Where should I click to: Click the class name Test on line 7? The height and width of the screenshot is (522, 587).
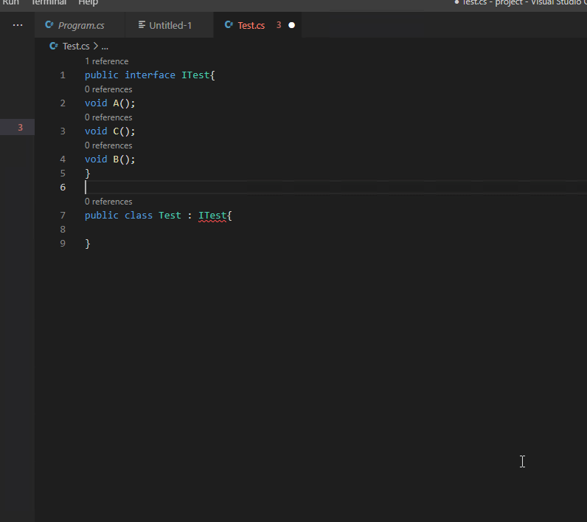coord(170,216)
